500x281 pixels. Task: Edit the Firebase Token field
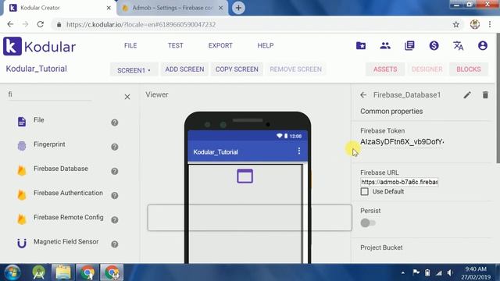(402, 142)
